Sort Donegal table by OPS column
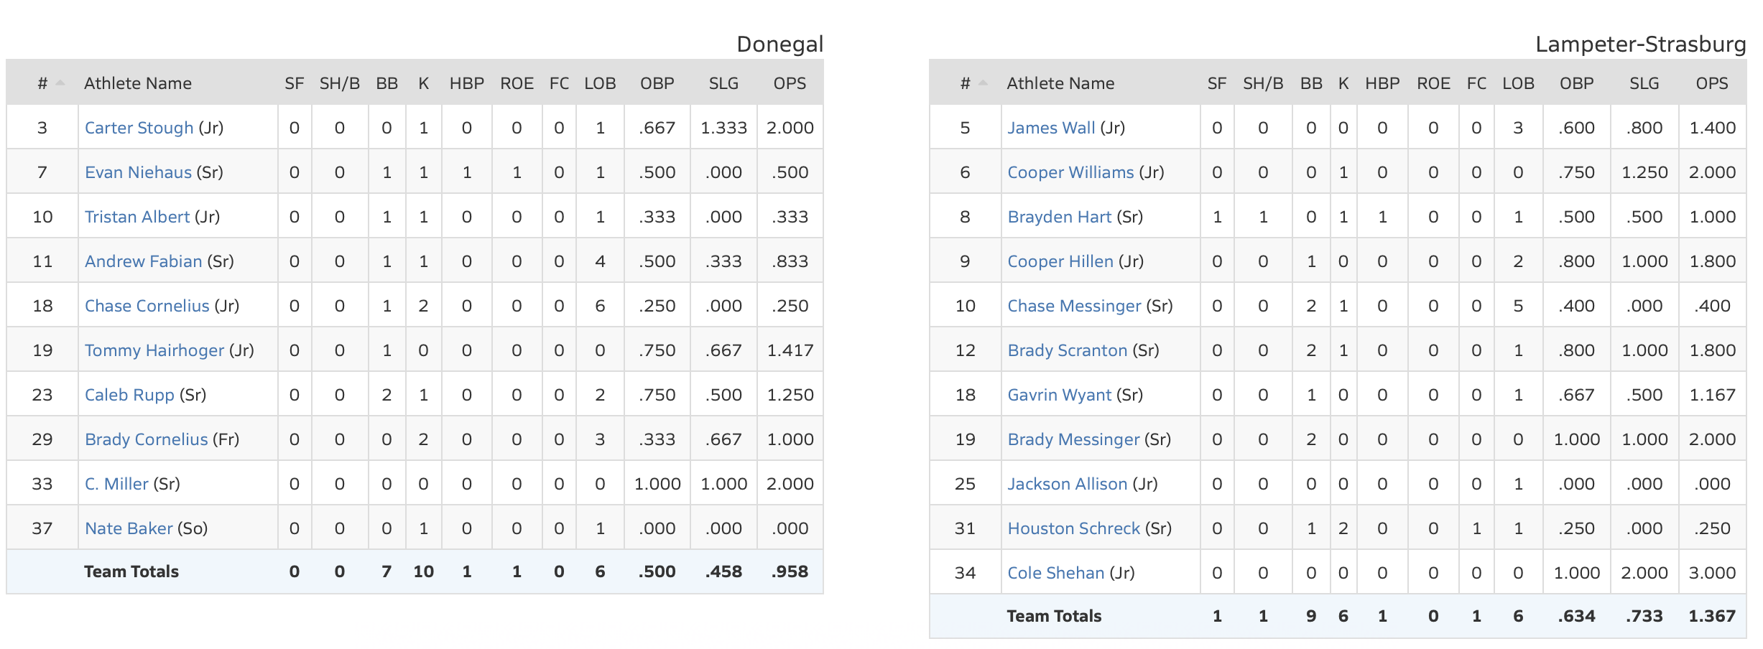 tap(790, 83)
